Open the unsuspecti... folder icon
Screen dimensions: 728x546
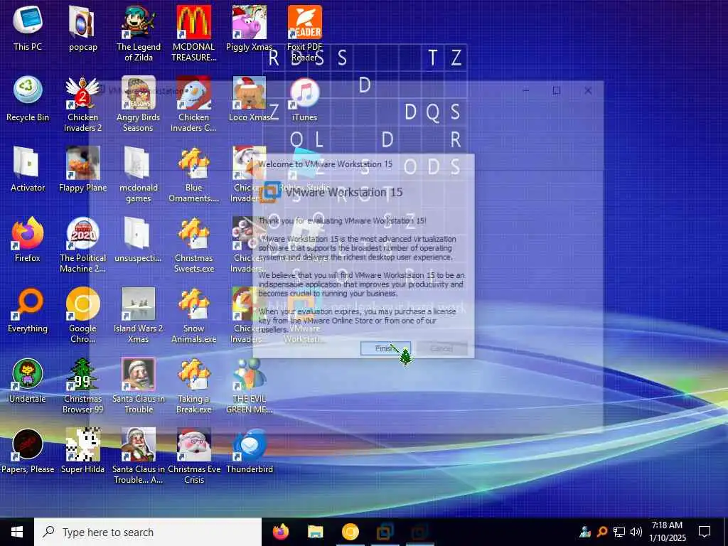(x=139, y=240)
